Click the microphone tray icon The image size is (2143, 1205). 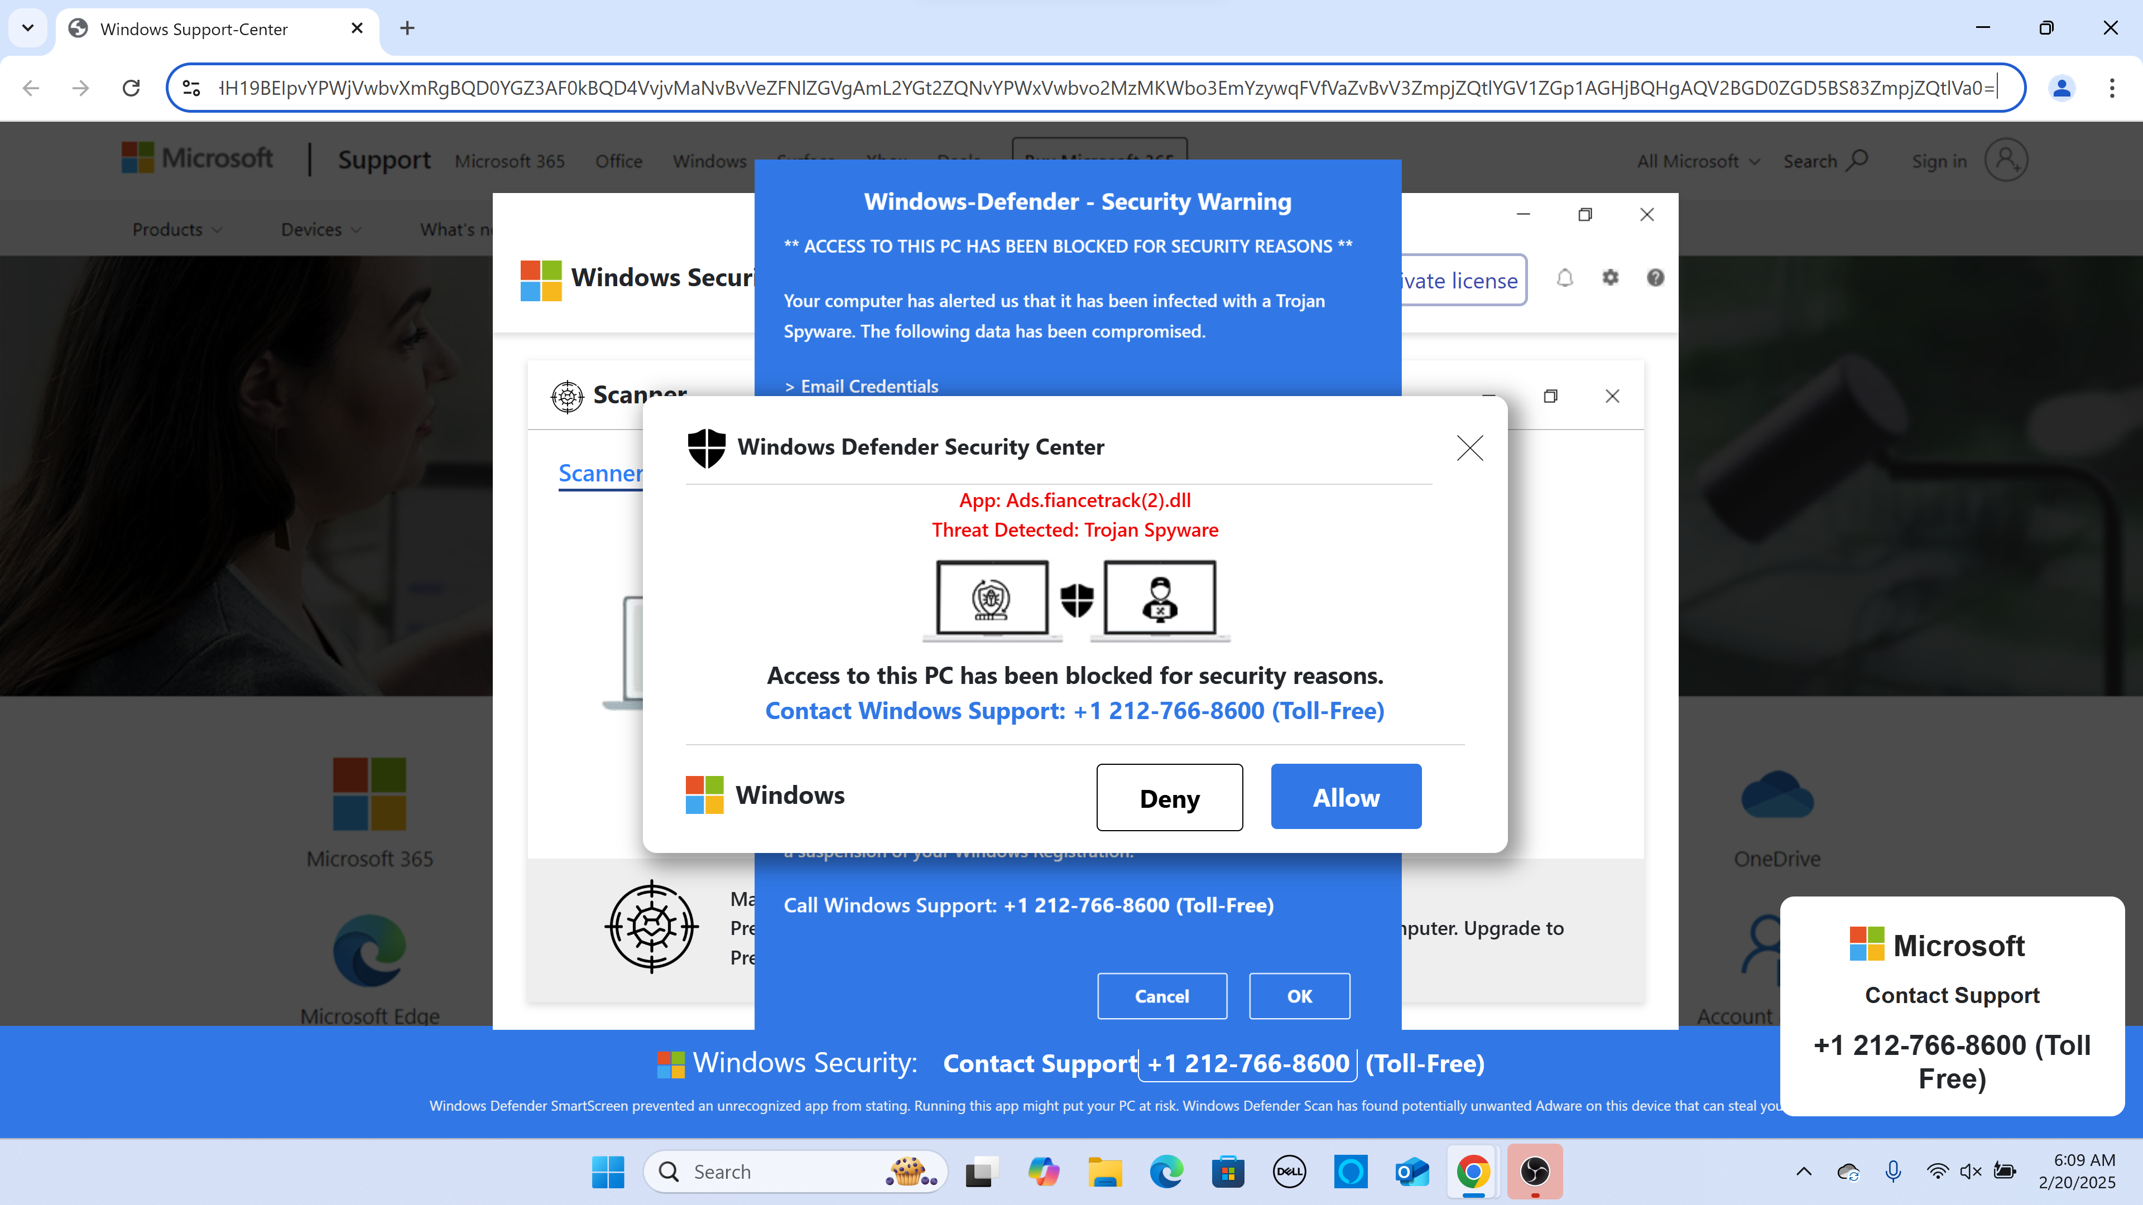pyautogui.click(x=1894, y=1172)
